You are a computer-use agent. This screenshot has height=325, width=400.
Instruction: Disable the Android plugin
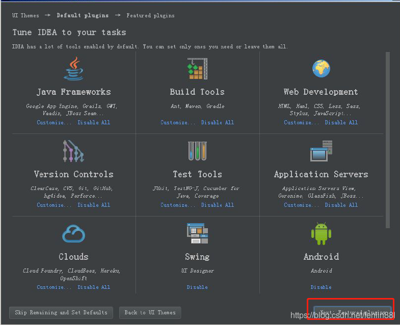pyautogui.click(x=321, y=287)
